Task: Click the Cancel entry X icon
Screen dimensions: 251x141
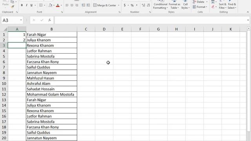Action: pos(34,20)
